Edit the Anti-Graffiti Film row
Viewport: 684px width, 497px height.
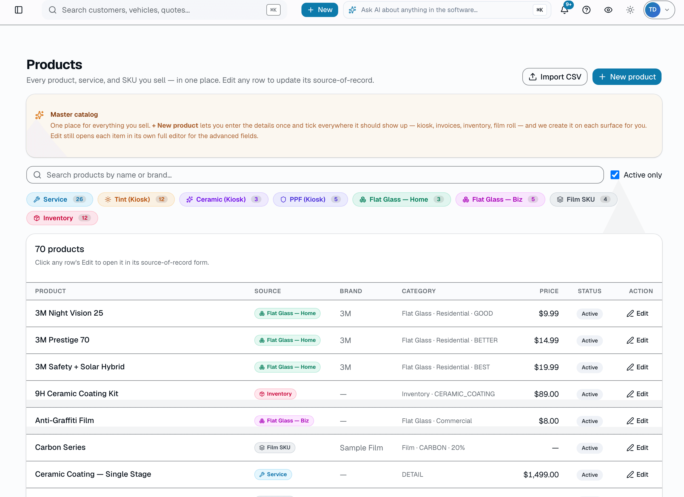click(x=637, y=421)
